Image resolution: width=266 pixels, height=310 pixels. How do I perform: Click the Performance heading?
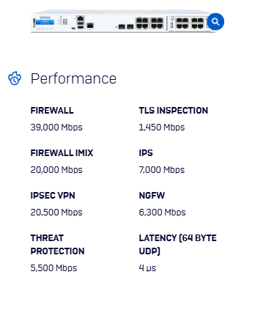pos(73,78)
